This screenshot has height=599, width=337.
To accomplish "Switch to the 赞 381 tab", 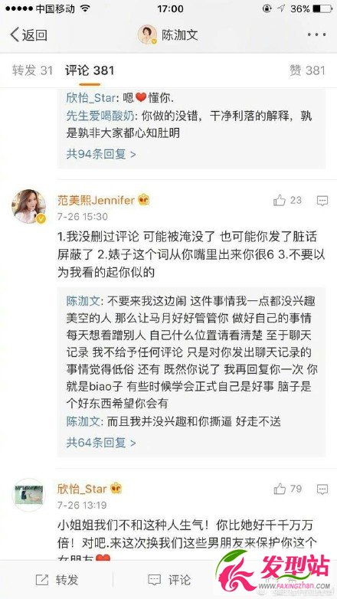I will (x=307, y=70).
